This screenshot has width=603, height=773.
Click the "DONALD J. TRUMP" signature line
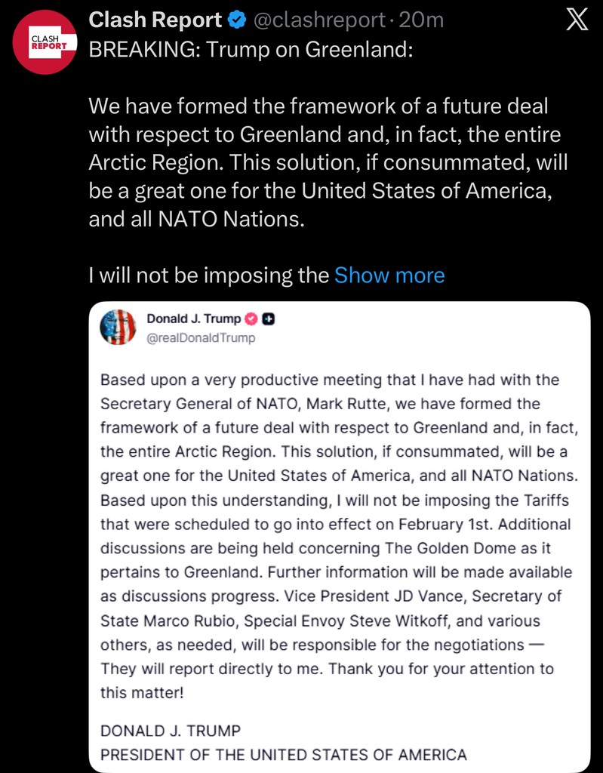coord(171,730)
